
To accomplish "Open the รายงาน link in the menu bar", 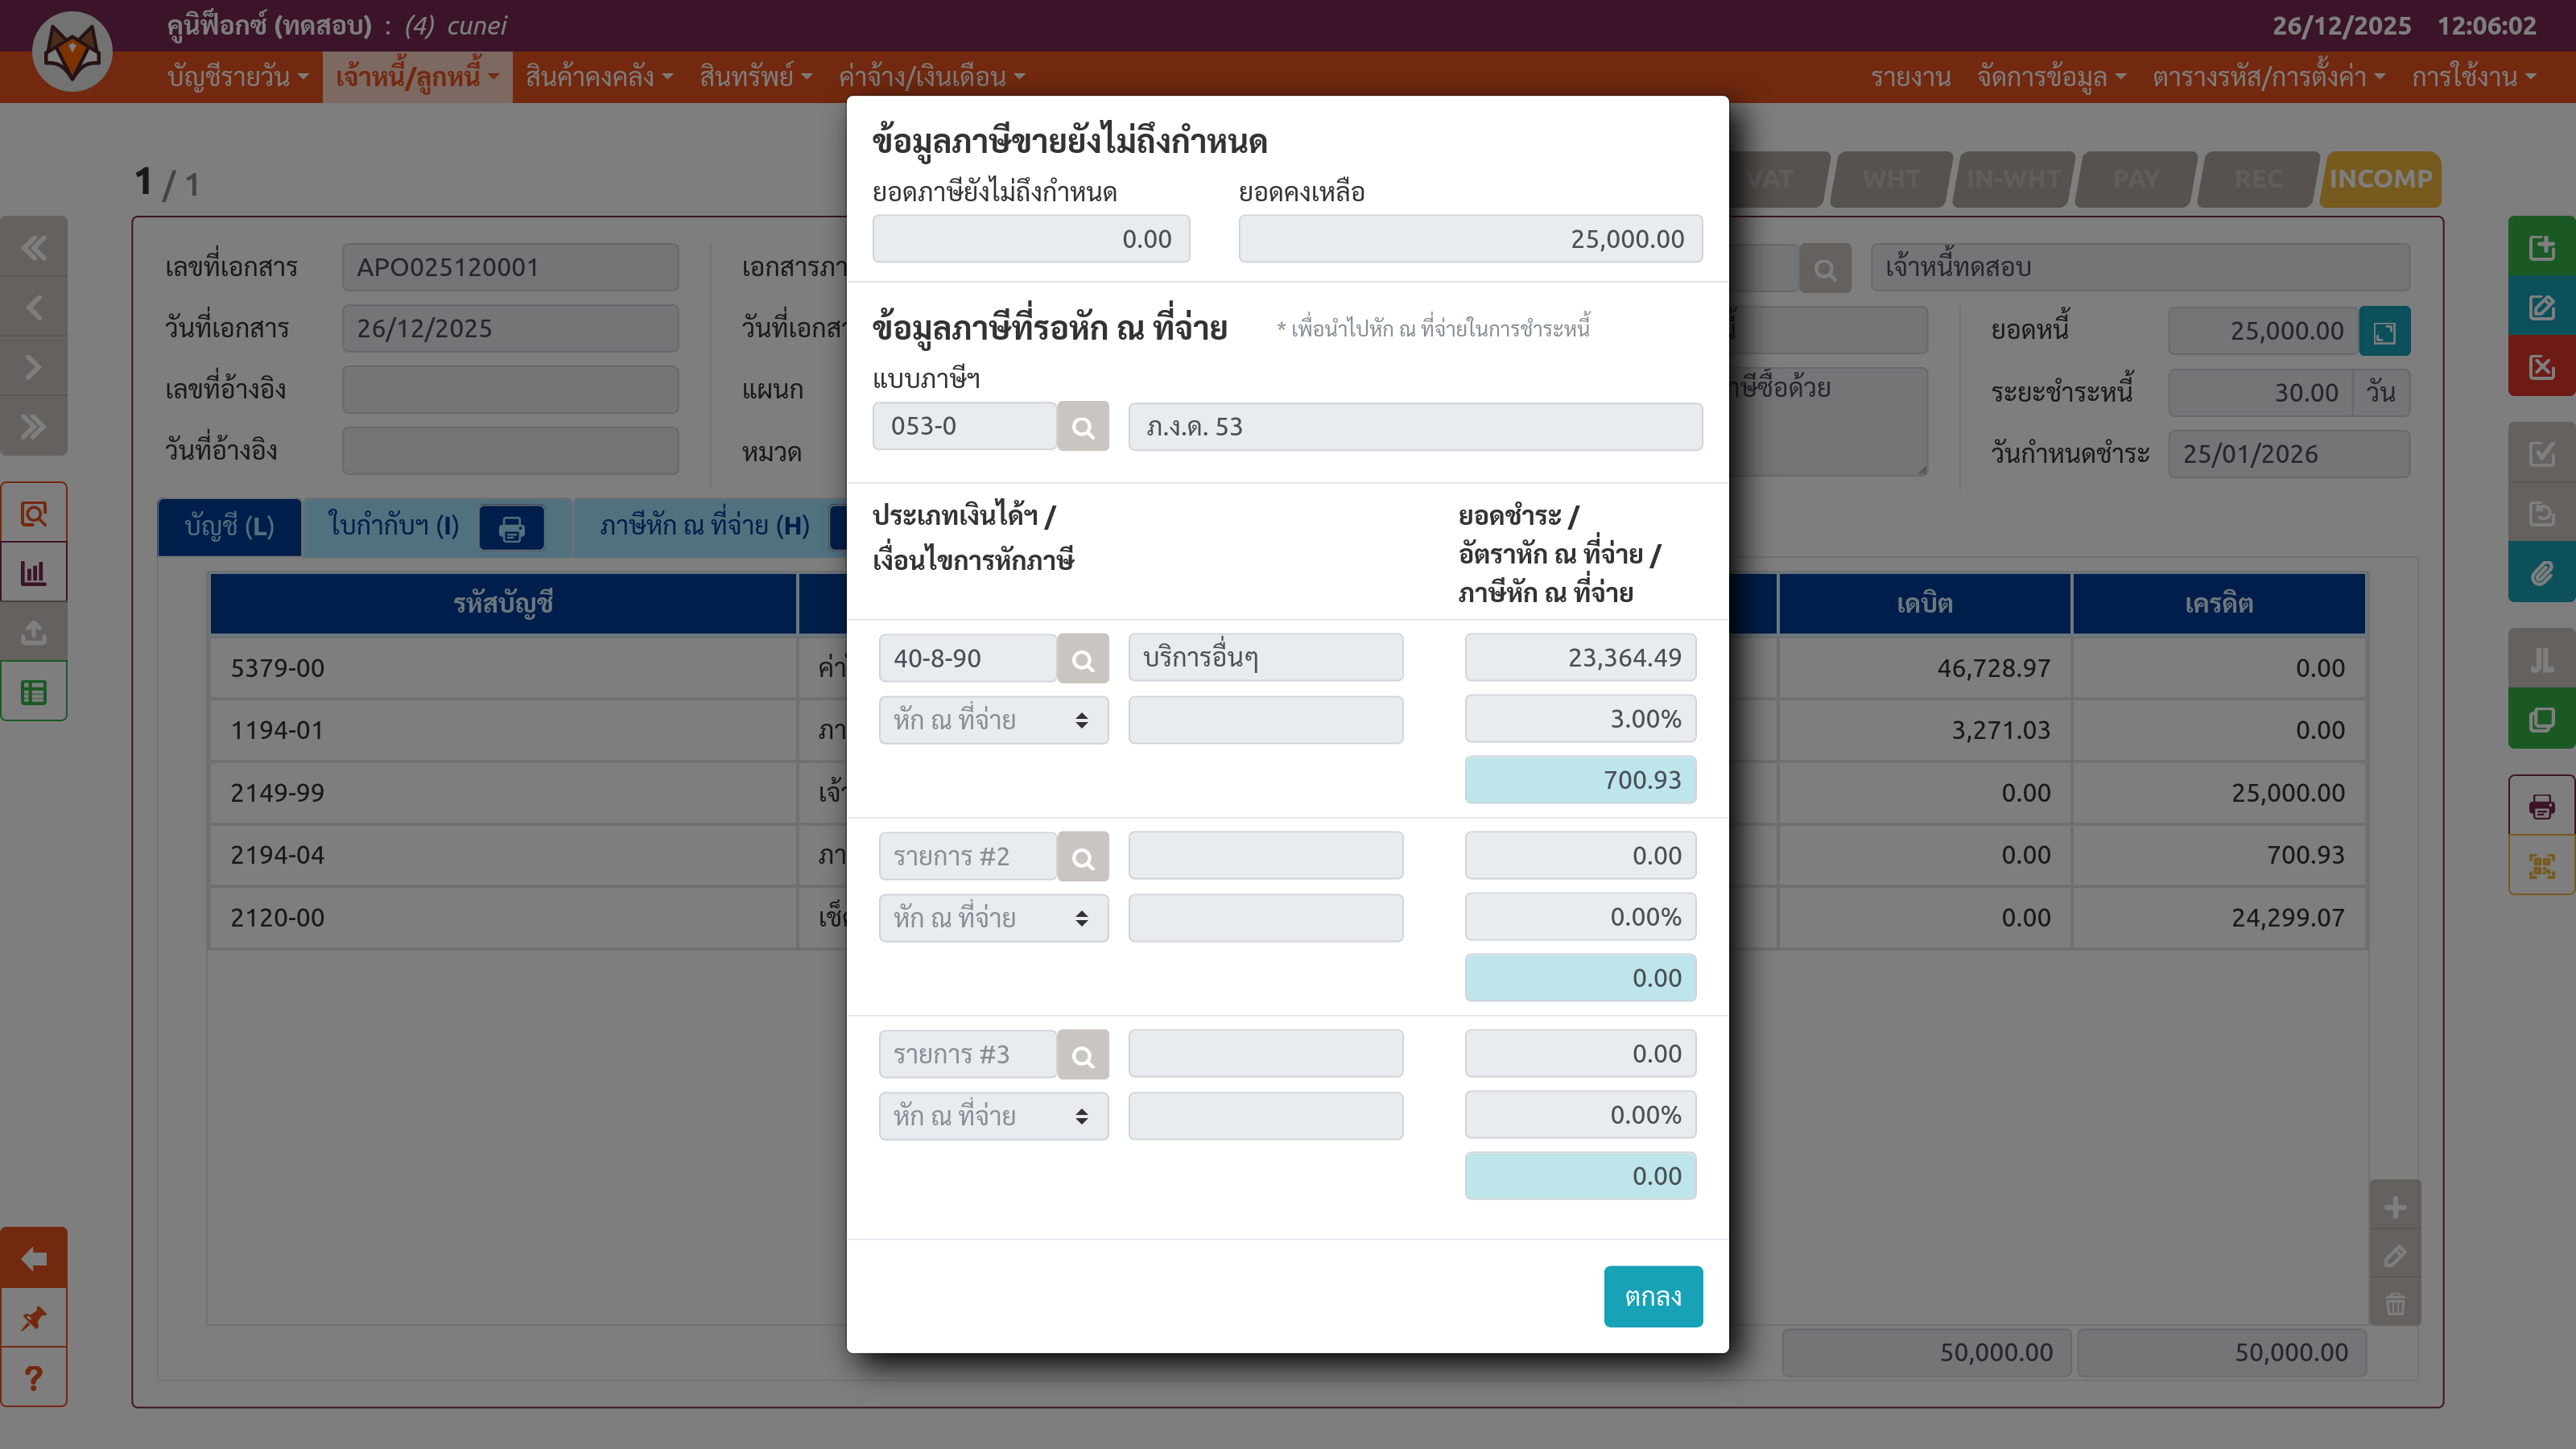I will 1910,77.
